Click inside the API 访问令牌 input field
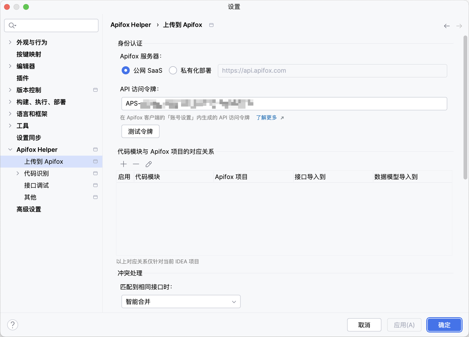Screen dimensions: 469x337 284,104
